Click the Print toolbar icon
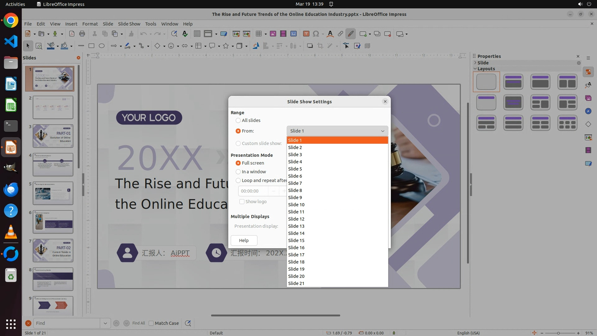This screenshot has width=597, height=336. (x=82, y=34)
